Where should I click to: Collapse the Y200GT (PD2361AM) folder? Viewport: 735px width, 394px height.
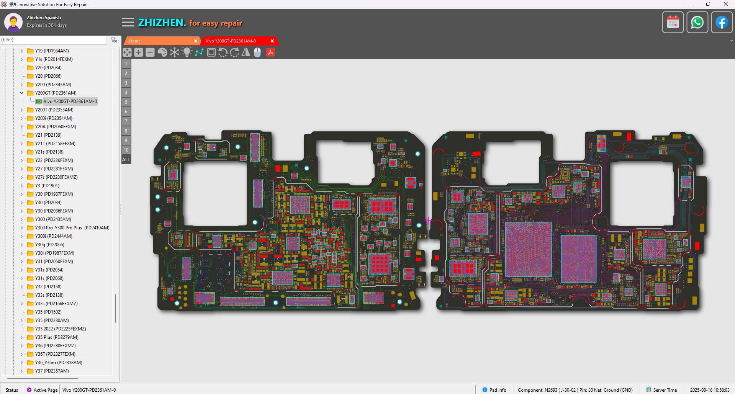tap(21, 93)
